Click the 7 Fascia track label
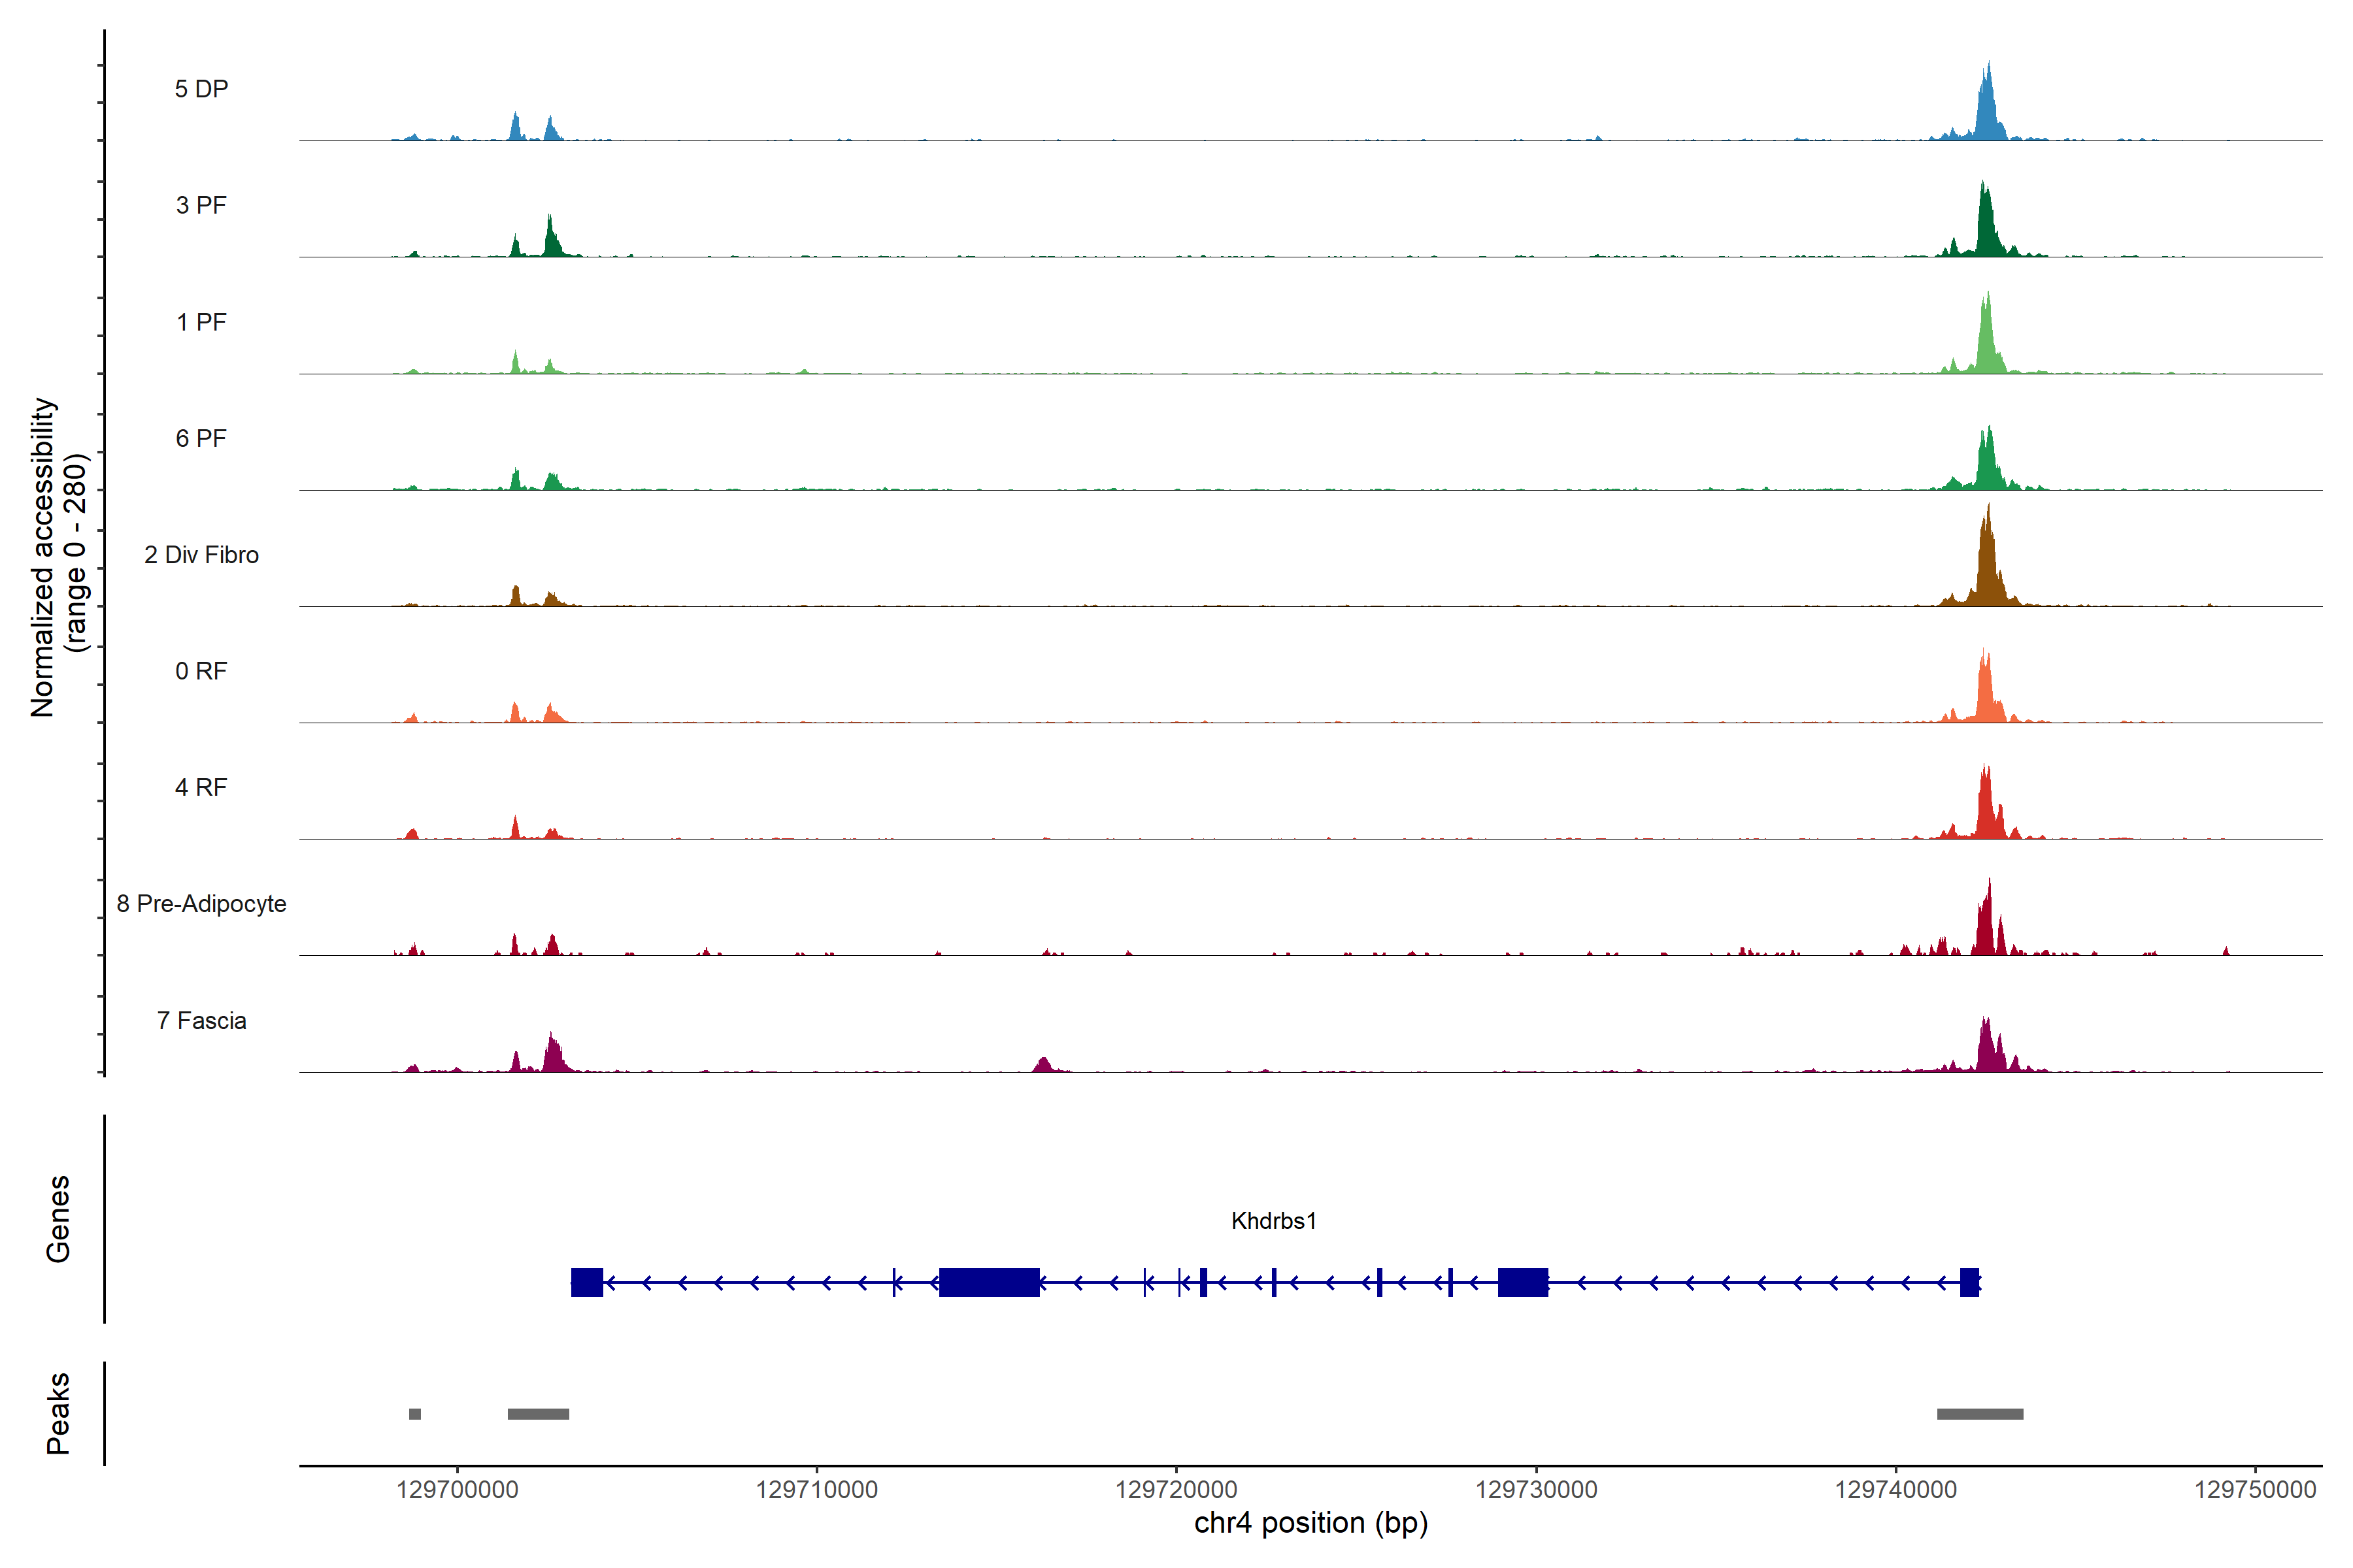Image resolution: width=2353 pixels, height=1568 pixels. coord(201,1021)
